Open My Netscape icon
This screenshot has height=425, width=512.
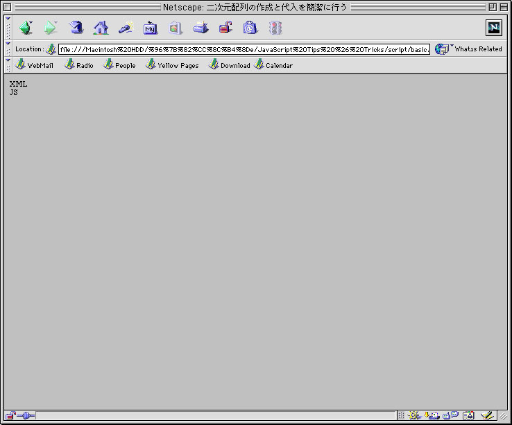pos(151,28)
